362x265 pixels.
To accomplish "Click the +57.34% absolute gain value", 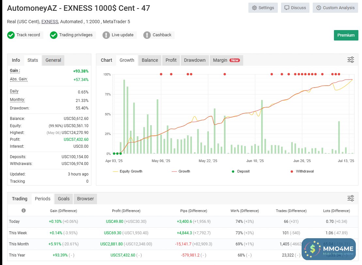I will (x=81, y=80).
